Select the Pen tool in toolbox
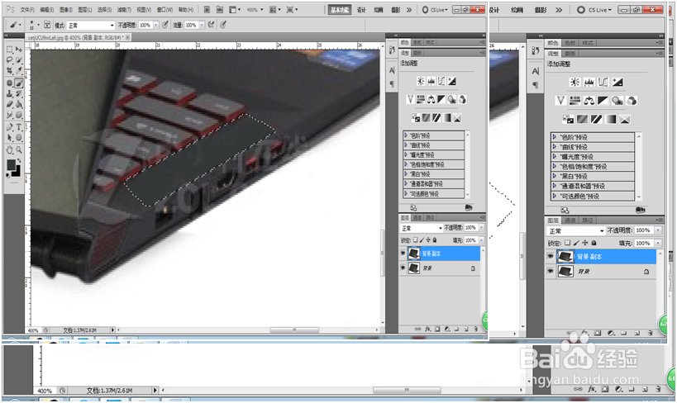The height and width of the screenshot is (403, 677). (x=9, y=127)
